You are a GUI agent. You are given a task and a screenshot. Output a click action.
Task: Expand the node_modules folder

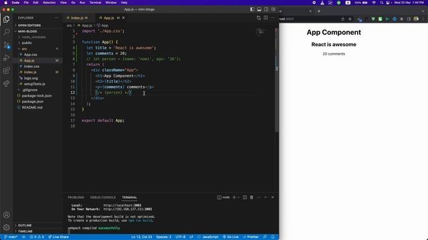coord(34,37)
